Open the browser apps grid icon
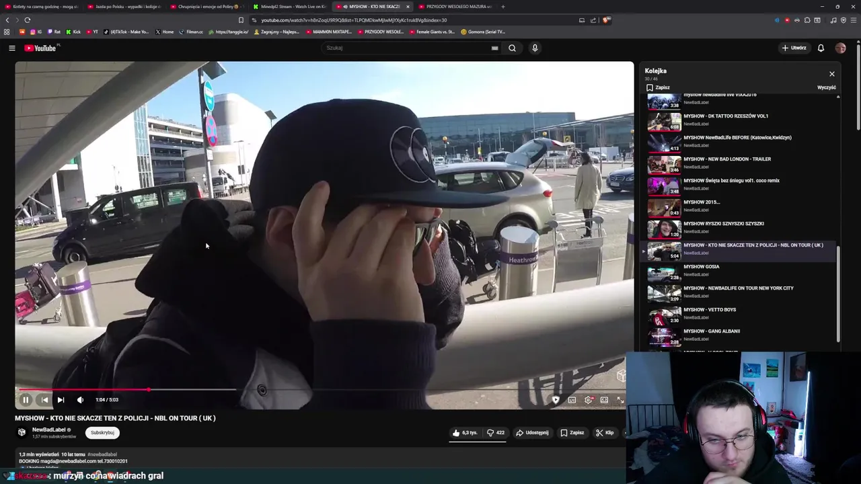Screen dimensions: 861x484 (7, 32)
